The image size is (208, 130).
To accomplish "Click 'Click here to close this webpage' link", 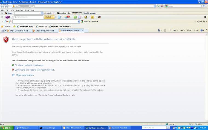I will point(29,65).
